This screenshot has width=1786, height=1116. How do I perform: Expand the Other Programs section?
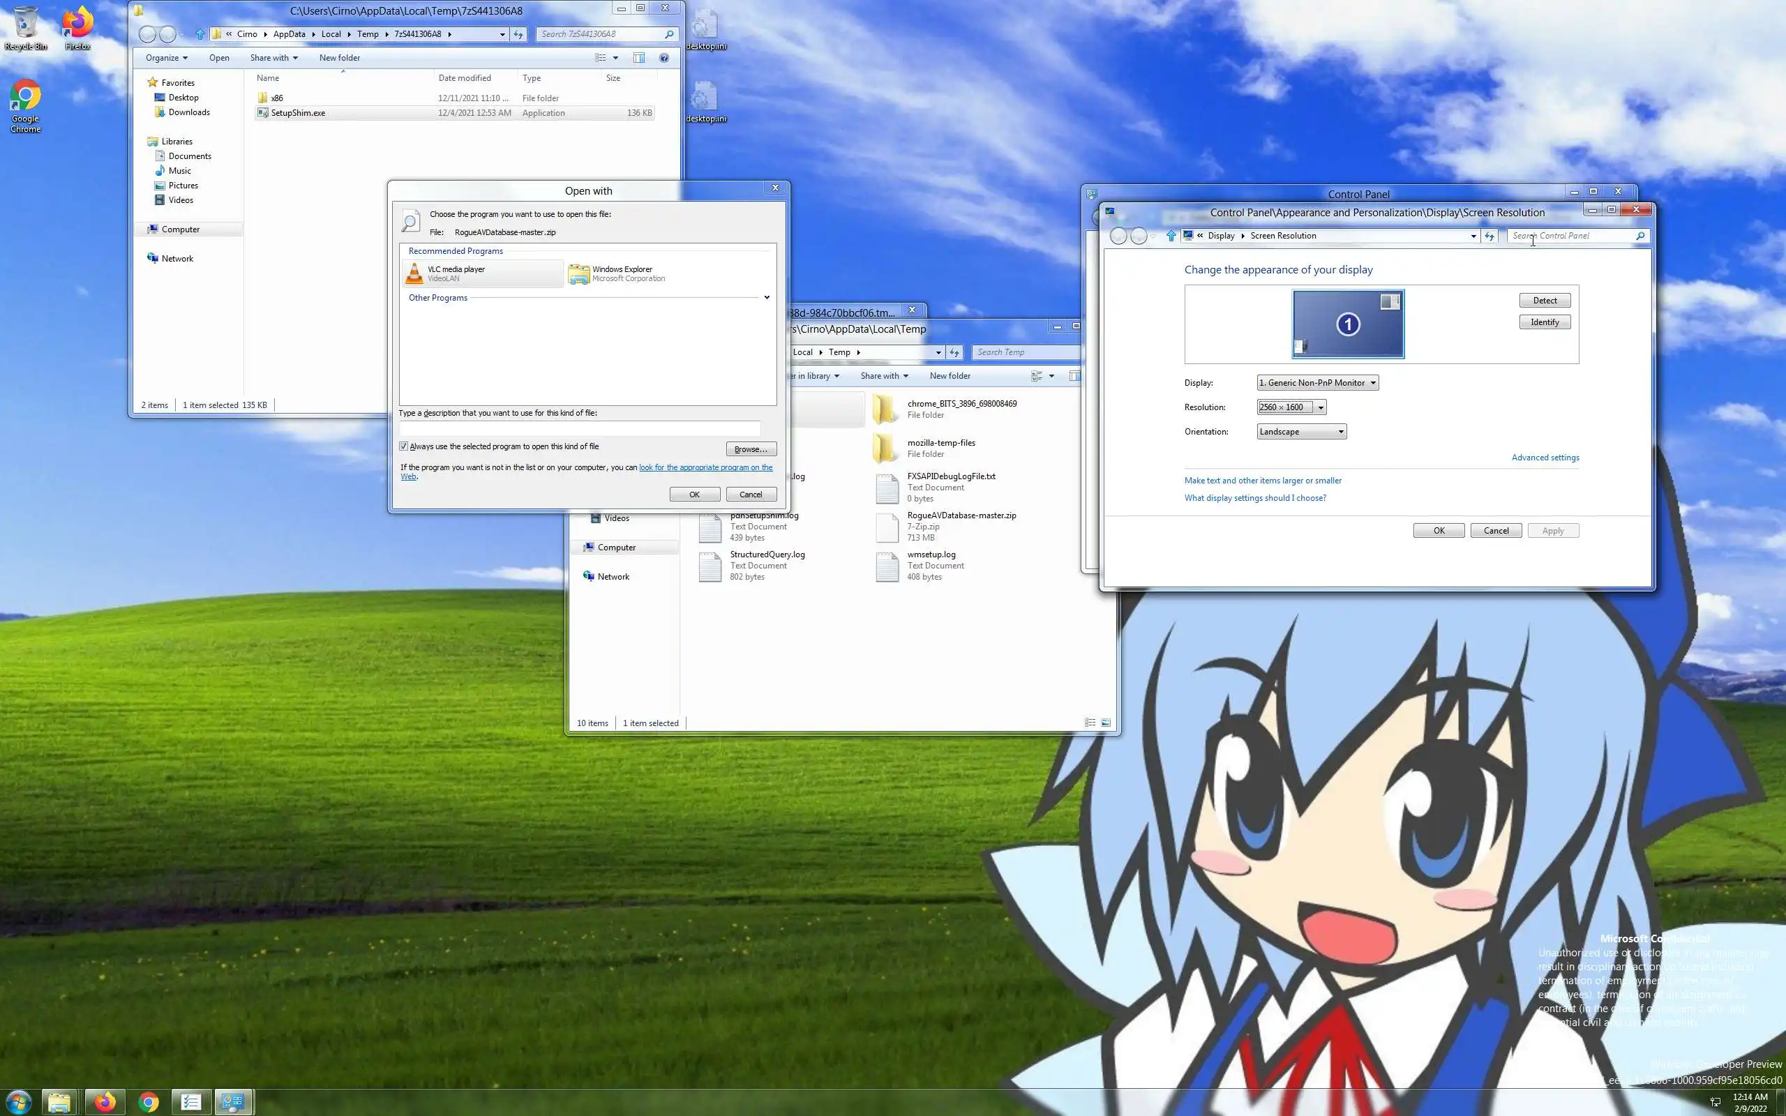tap(766, 297)
